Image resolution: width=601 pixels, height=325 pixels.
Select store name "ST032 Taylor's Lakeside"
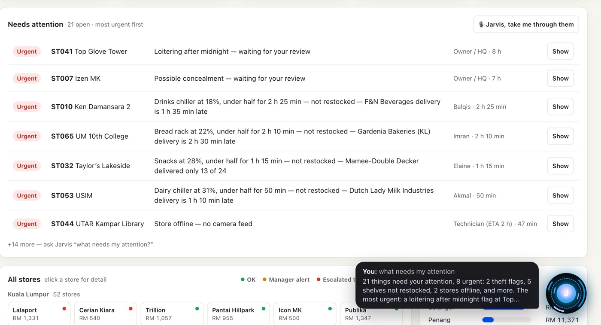pyautogui.click(x=91, y=166)
